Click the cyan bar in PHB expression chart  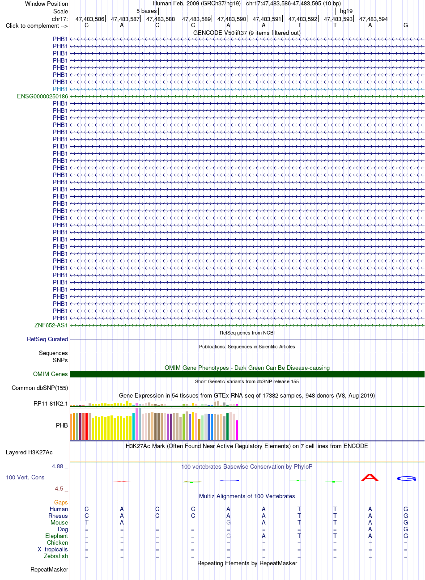pos(134,426)
